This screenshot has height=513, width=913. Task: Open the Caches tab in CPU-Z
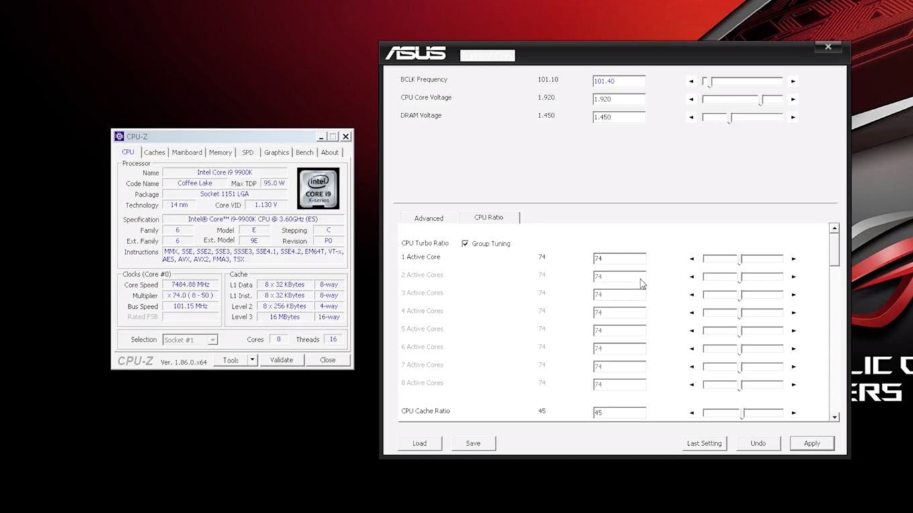[x=154, y=152]
